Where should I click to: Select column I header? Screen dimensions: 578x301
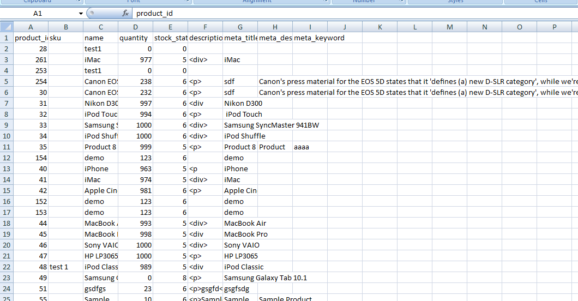click(310, 27)
